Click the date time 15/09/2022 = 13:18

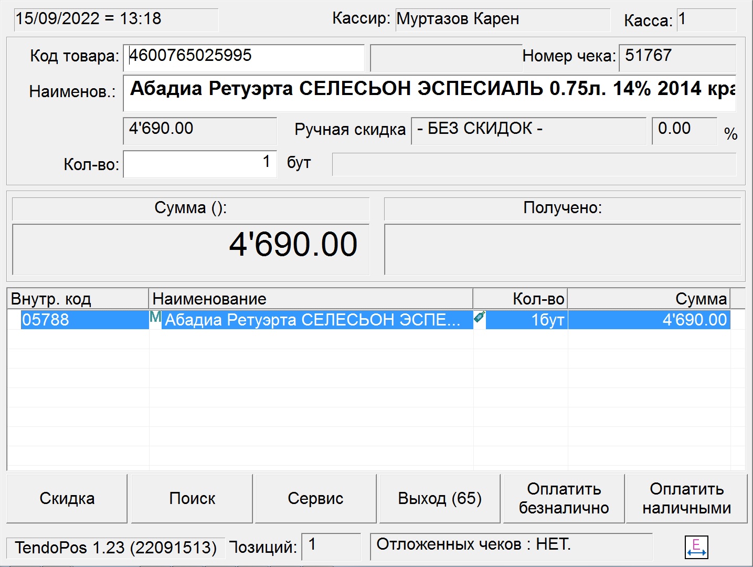pos(116,20)
